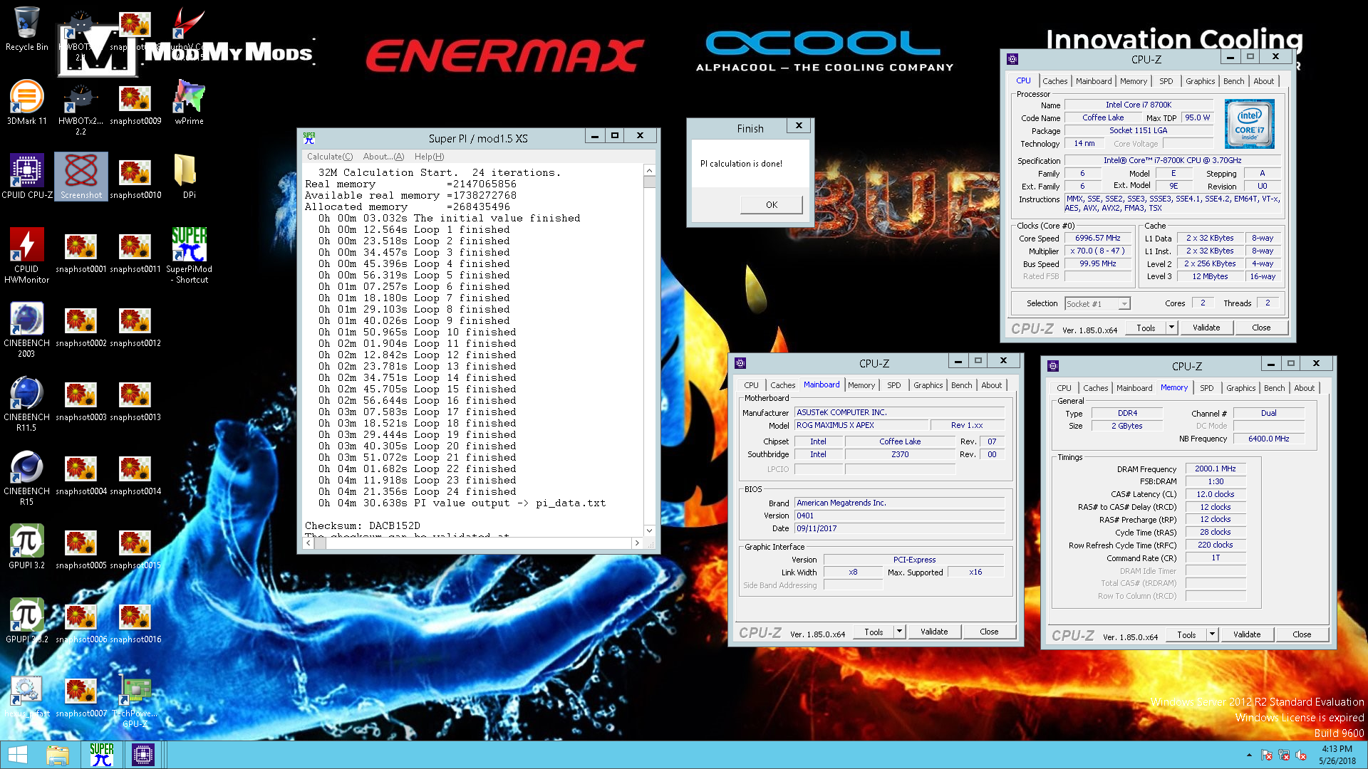Expand Tools dropdown arrow in Memory CPU-Z window
Image resolution: width=1368 pixels, height=769 pixels.
(1212, 634)
